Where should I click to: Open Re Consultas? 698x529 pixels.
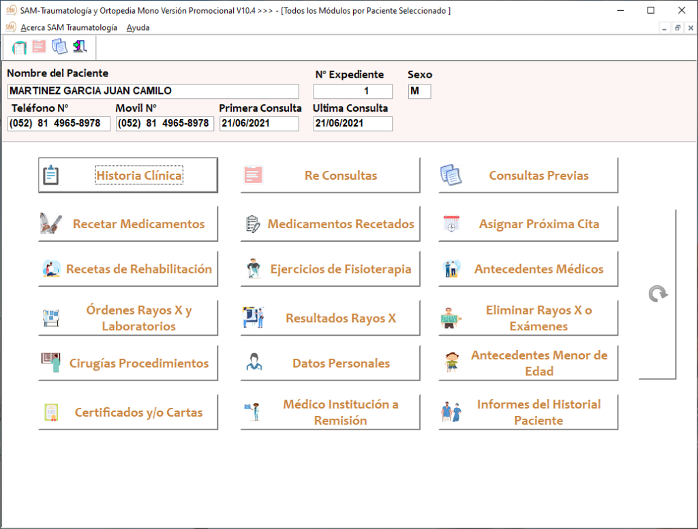pyautogui.click(x=330, y=176)
